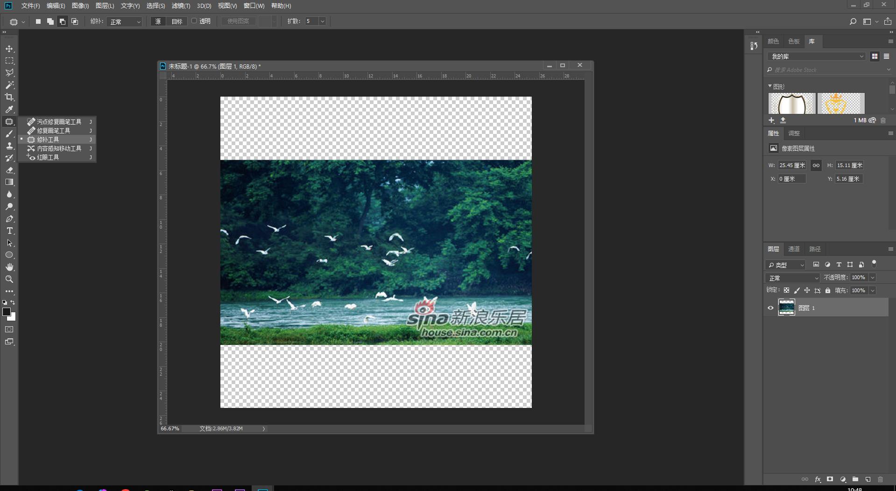This screenshot has height=491, width=896.
Task: Hide 图层 1 with eye icon
Action: [x=770, y=308]
